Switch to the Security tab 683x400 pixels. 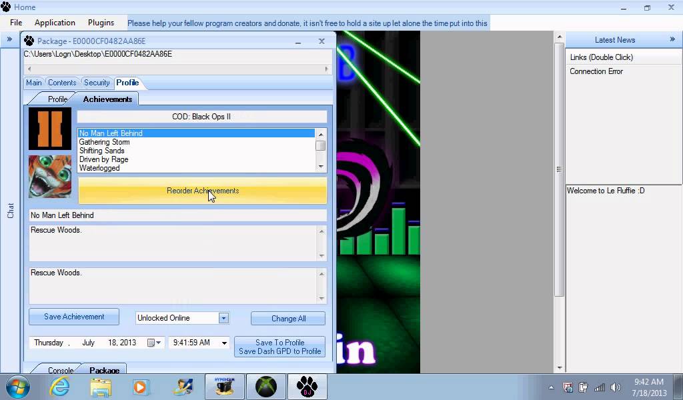click(97, 83)
